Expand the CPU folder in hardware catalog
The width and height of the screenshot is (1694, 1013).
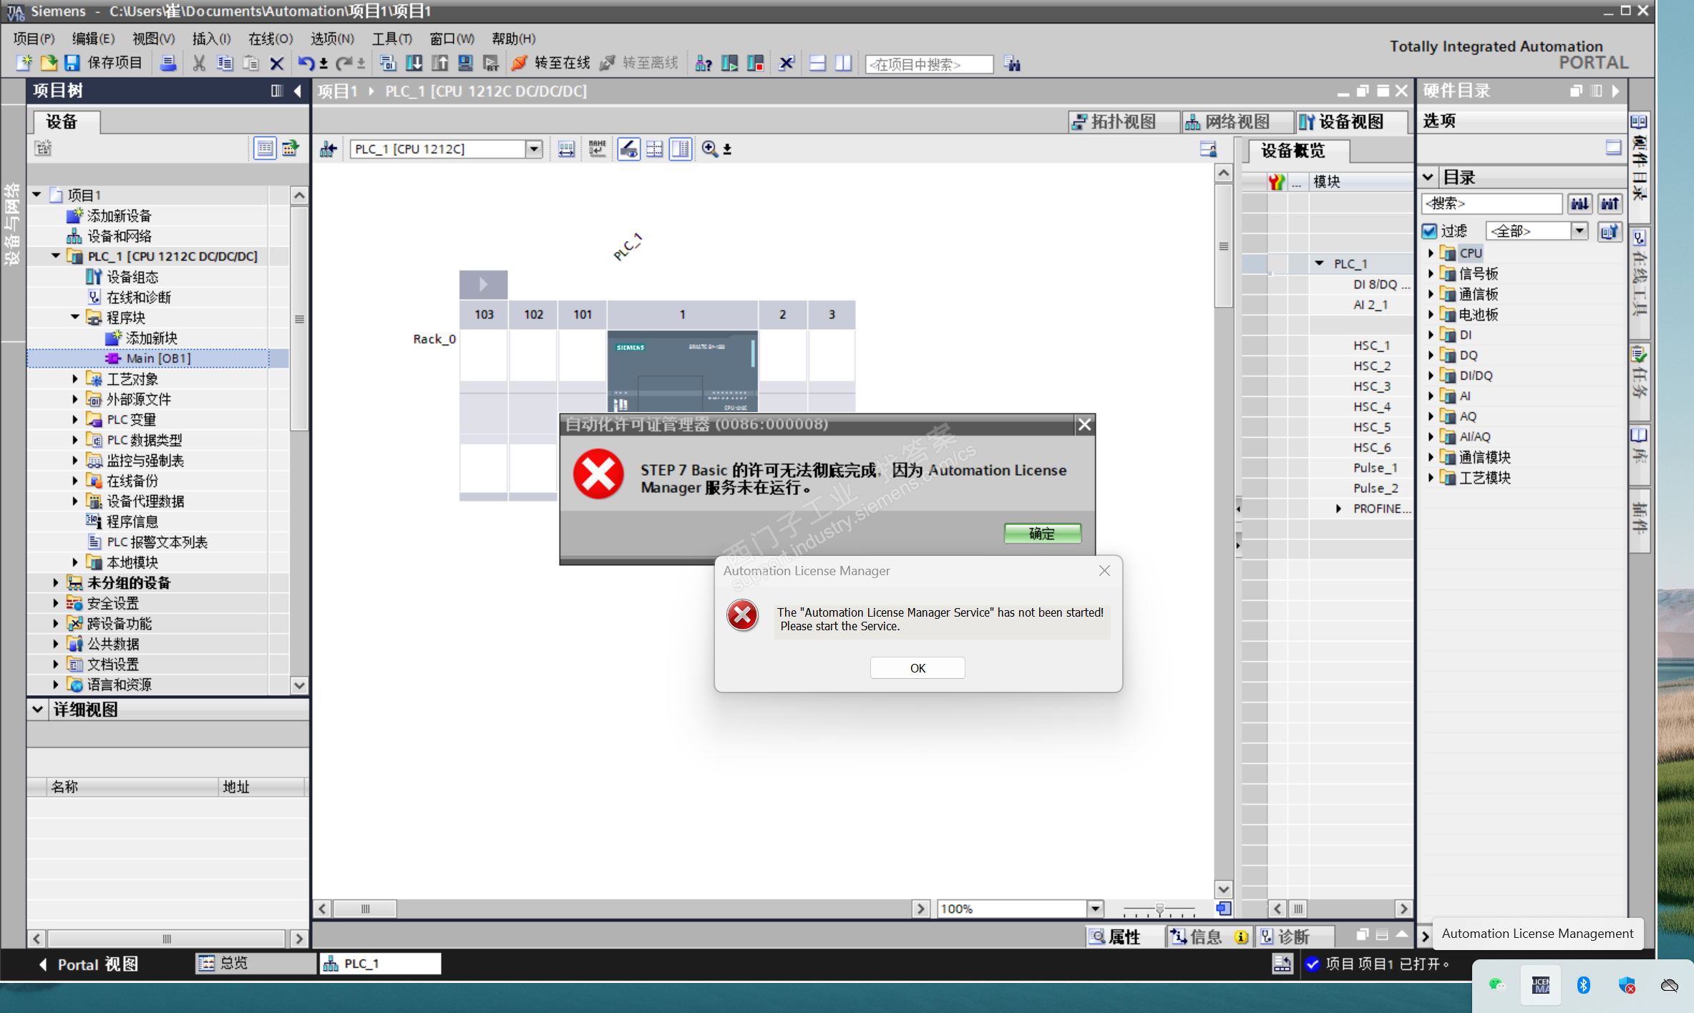pos(1431,253)
